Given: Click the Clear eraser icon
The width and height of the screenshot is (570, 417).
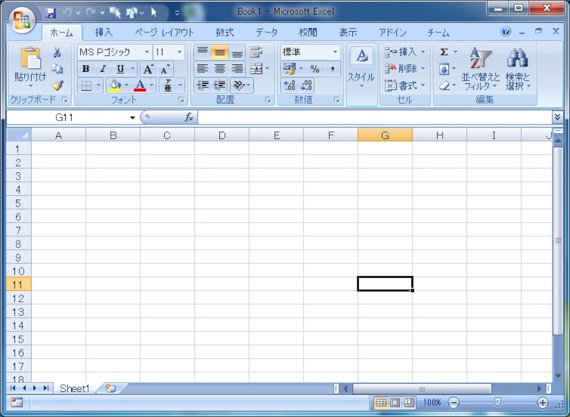Looking at the screenshot, I should tap(444, 86).
